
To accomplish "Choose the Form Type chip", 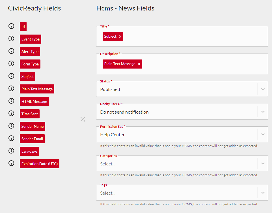I will click(30, 64).
